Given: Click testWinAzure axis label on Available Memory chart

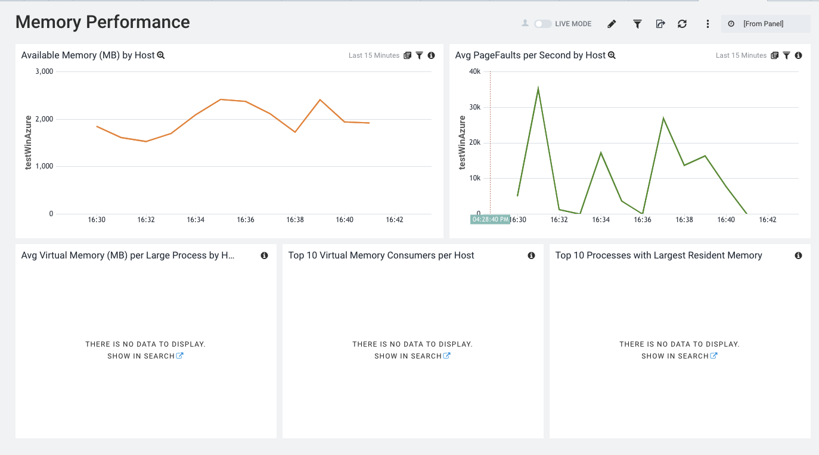Looking at the screenshot, I should [28, 143].
